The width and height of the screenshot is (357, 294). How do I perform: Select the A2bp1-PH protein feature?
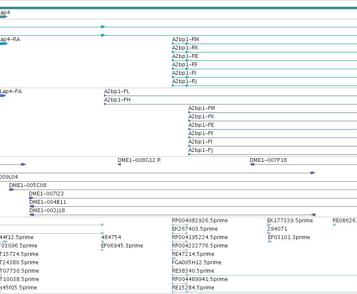[117, 100]
